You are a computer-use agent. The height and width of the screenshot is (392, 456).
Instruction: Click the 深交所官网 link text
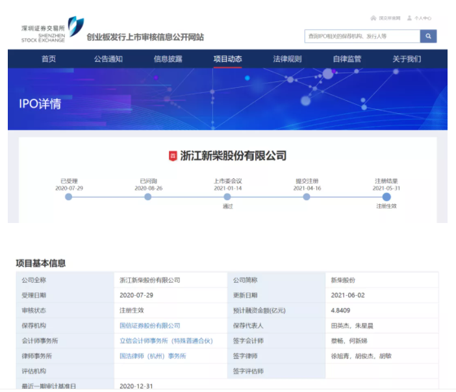[x=389, y=18]
